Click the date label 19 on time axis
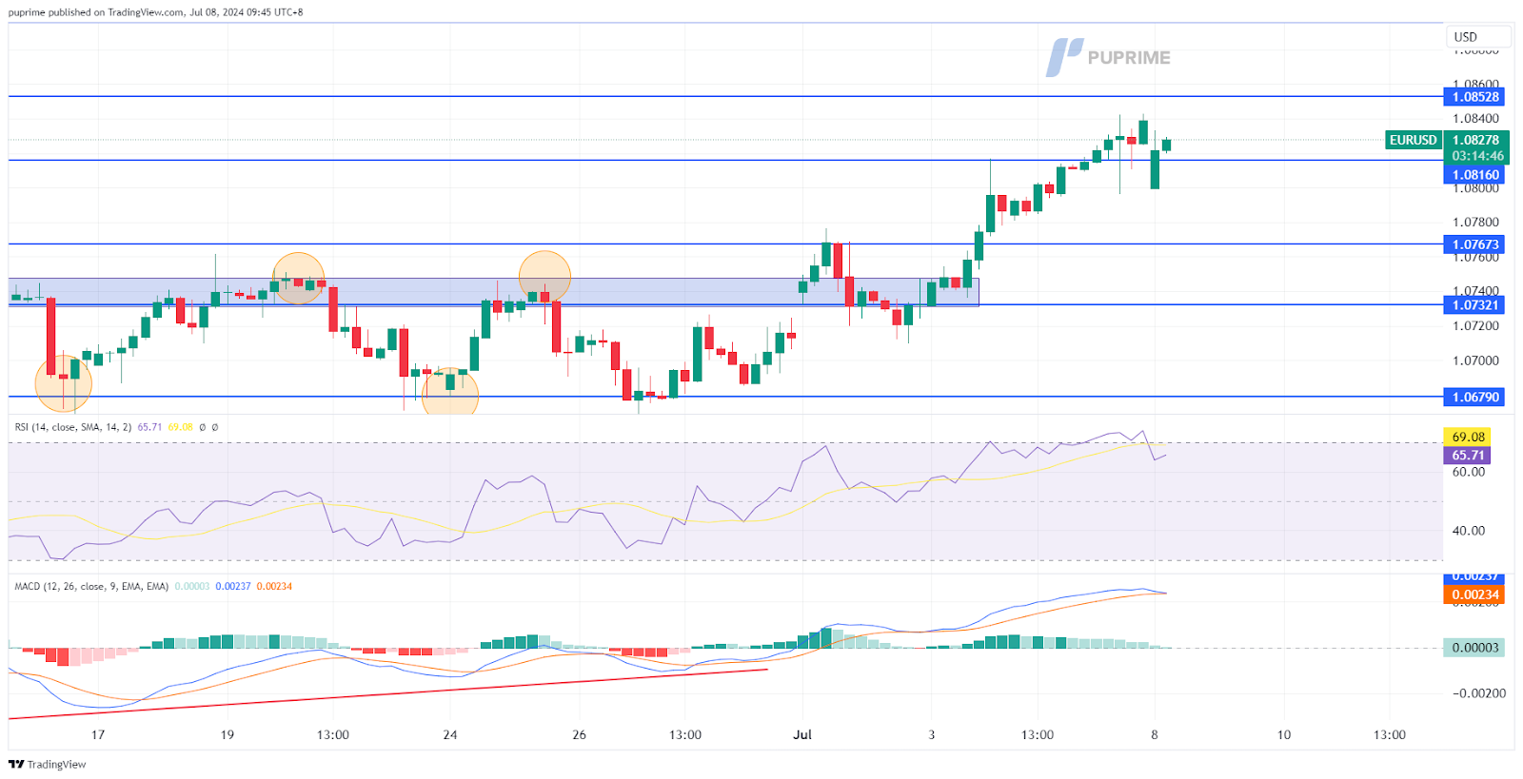Image resolution: width=1523 pixels, height=779 pixels. 227,735
